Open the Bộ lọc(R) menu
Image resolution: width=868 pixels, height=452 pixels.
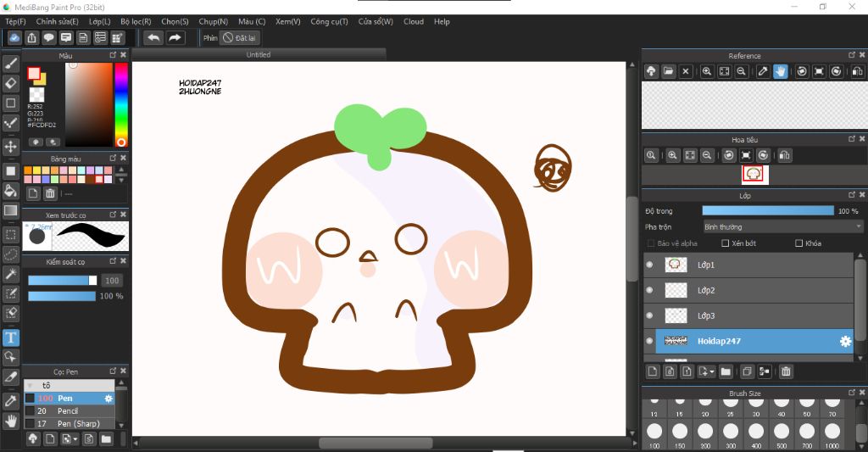(136, 21)
